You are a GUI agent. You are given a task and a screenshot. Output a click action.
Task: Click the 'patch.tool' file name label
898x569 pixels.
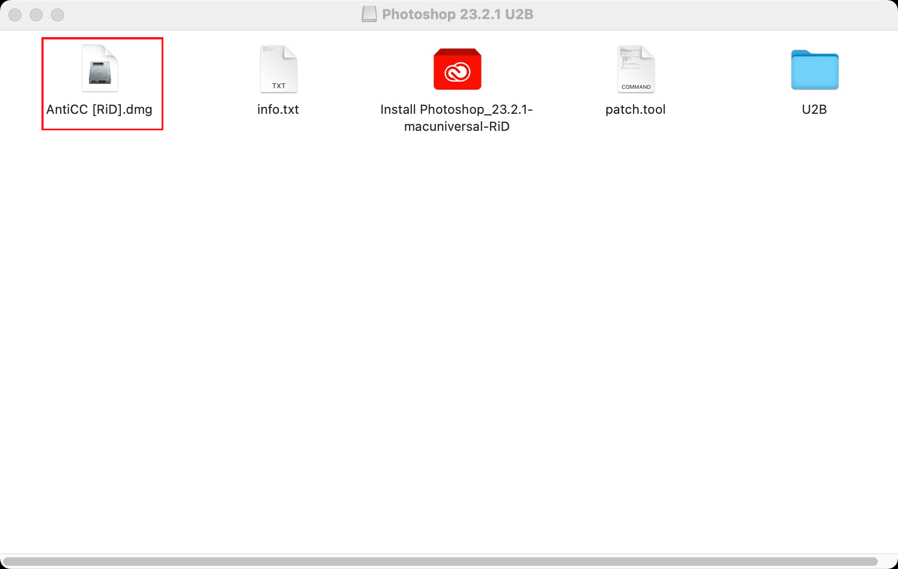(x=636, y=110)
